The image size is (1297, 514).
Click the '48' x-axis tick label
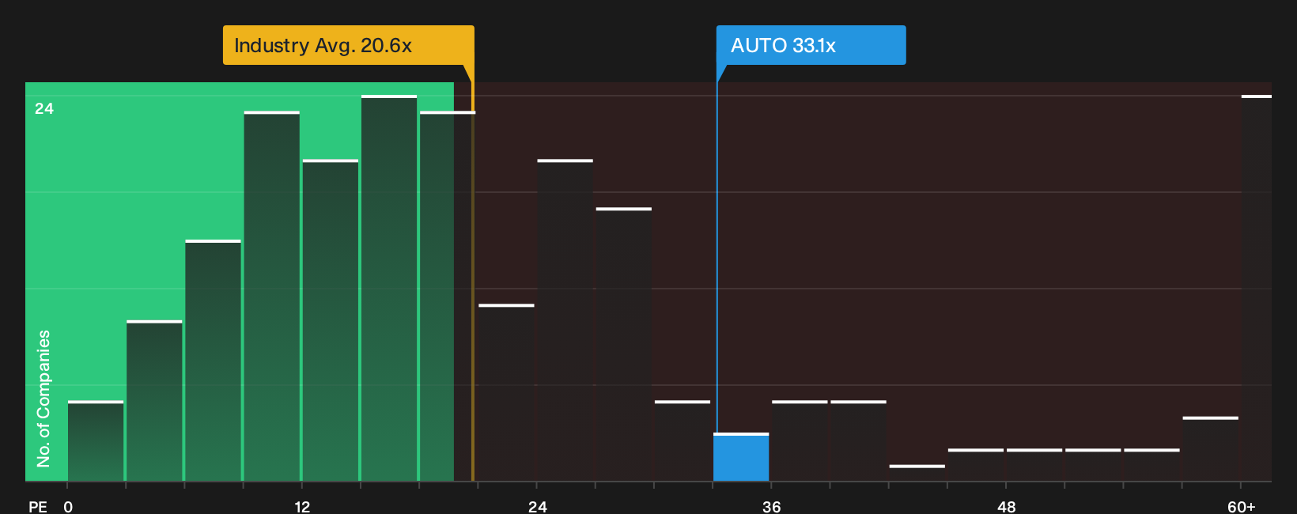(1006, 506)
